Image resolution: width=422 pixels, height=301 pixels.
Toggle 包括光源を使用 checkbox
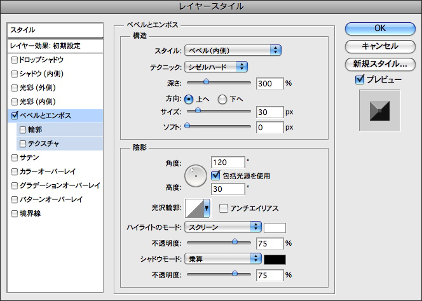(215, 175)
